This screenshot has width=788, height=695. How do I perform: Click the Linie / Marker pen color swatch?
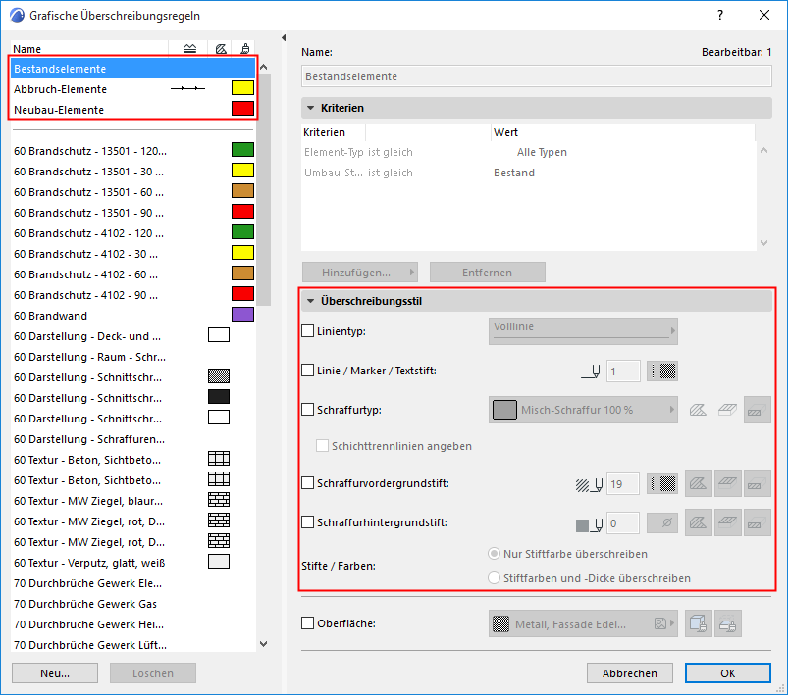point(661,372)
